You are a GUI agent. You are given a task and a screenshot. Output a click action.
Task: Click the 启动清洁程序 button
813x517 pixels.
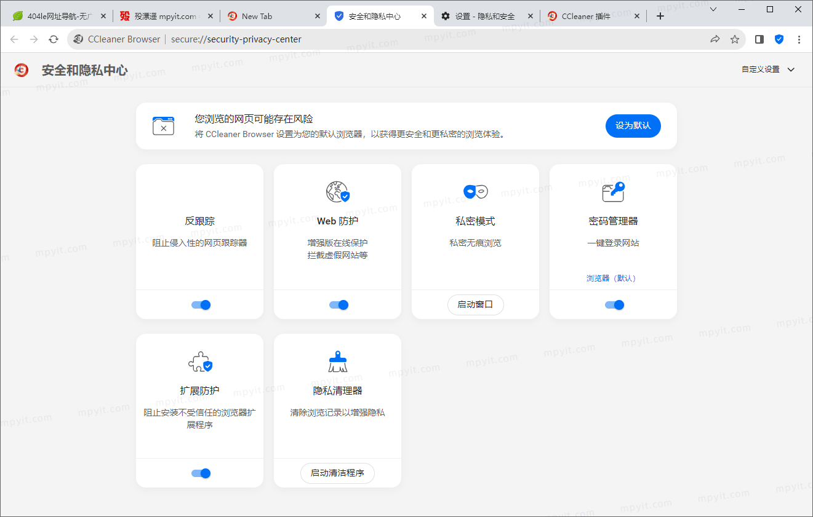pyautogui.click(x=337, y=473)
